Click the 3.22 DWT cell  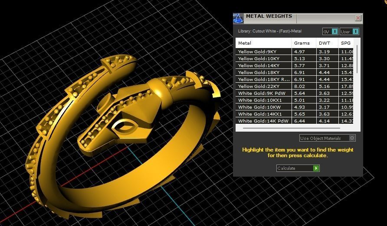click(327, 100)
